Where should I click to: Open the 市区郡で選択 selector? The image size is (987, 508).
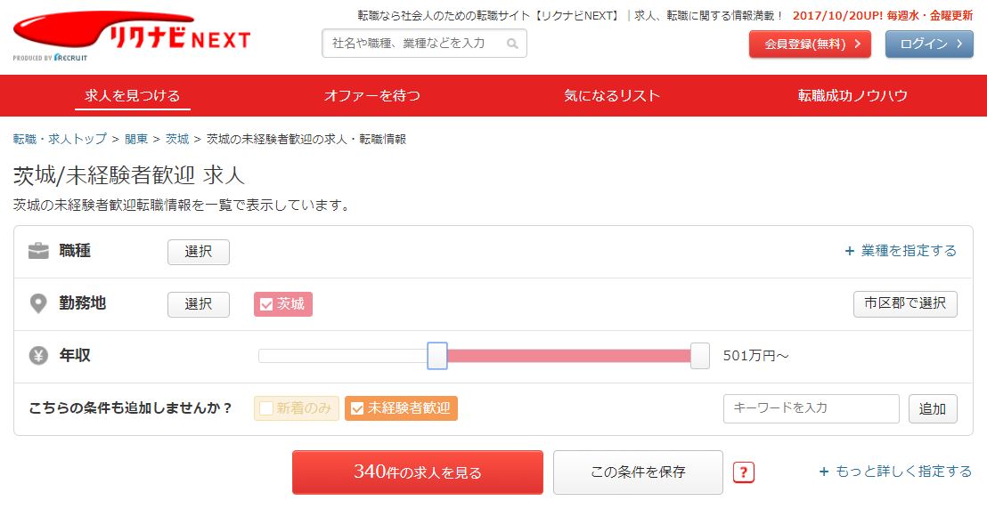905,304
